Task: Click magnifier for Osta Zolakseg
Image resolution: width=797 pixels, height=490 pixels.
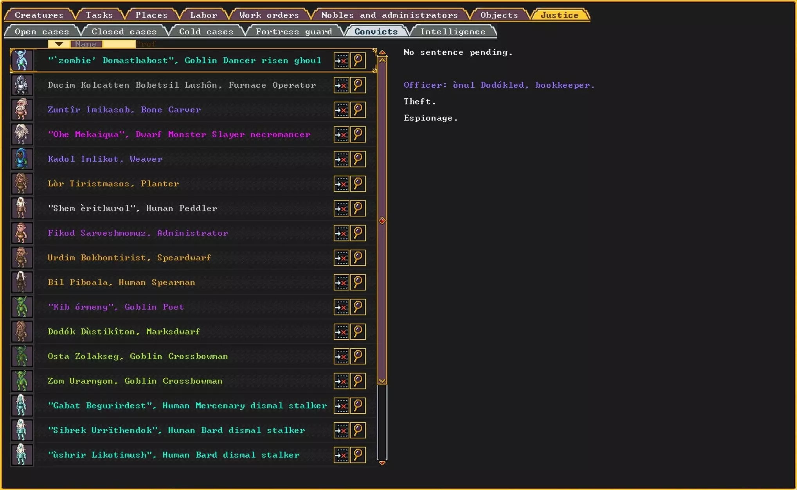Action: tap(358, 357)
